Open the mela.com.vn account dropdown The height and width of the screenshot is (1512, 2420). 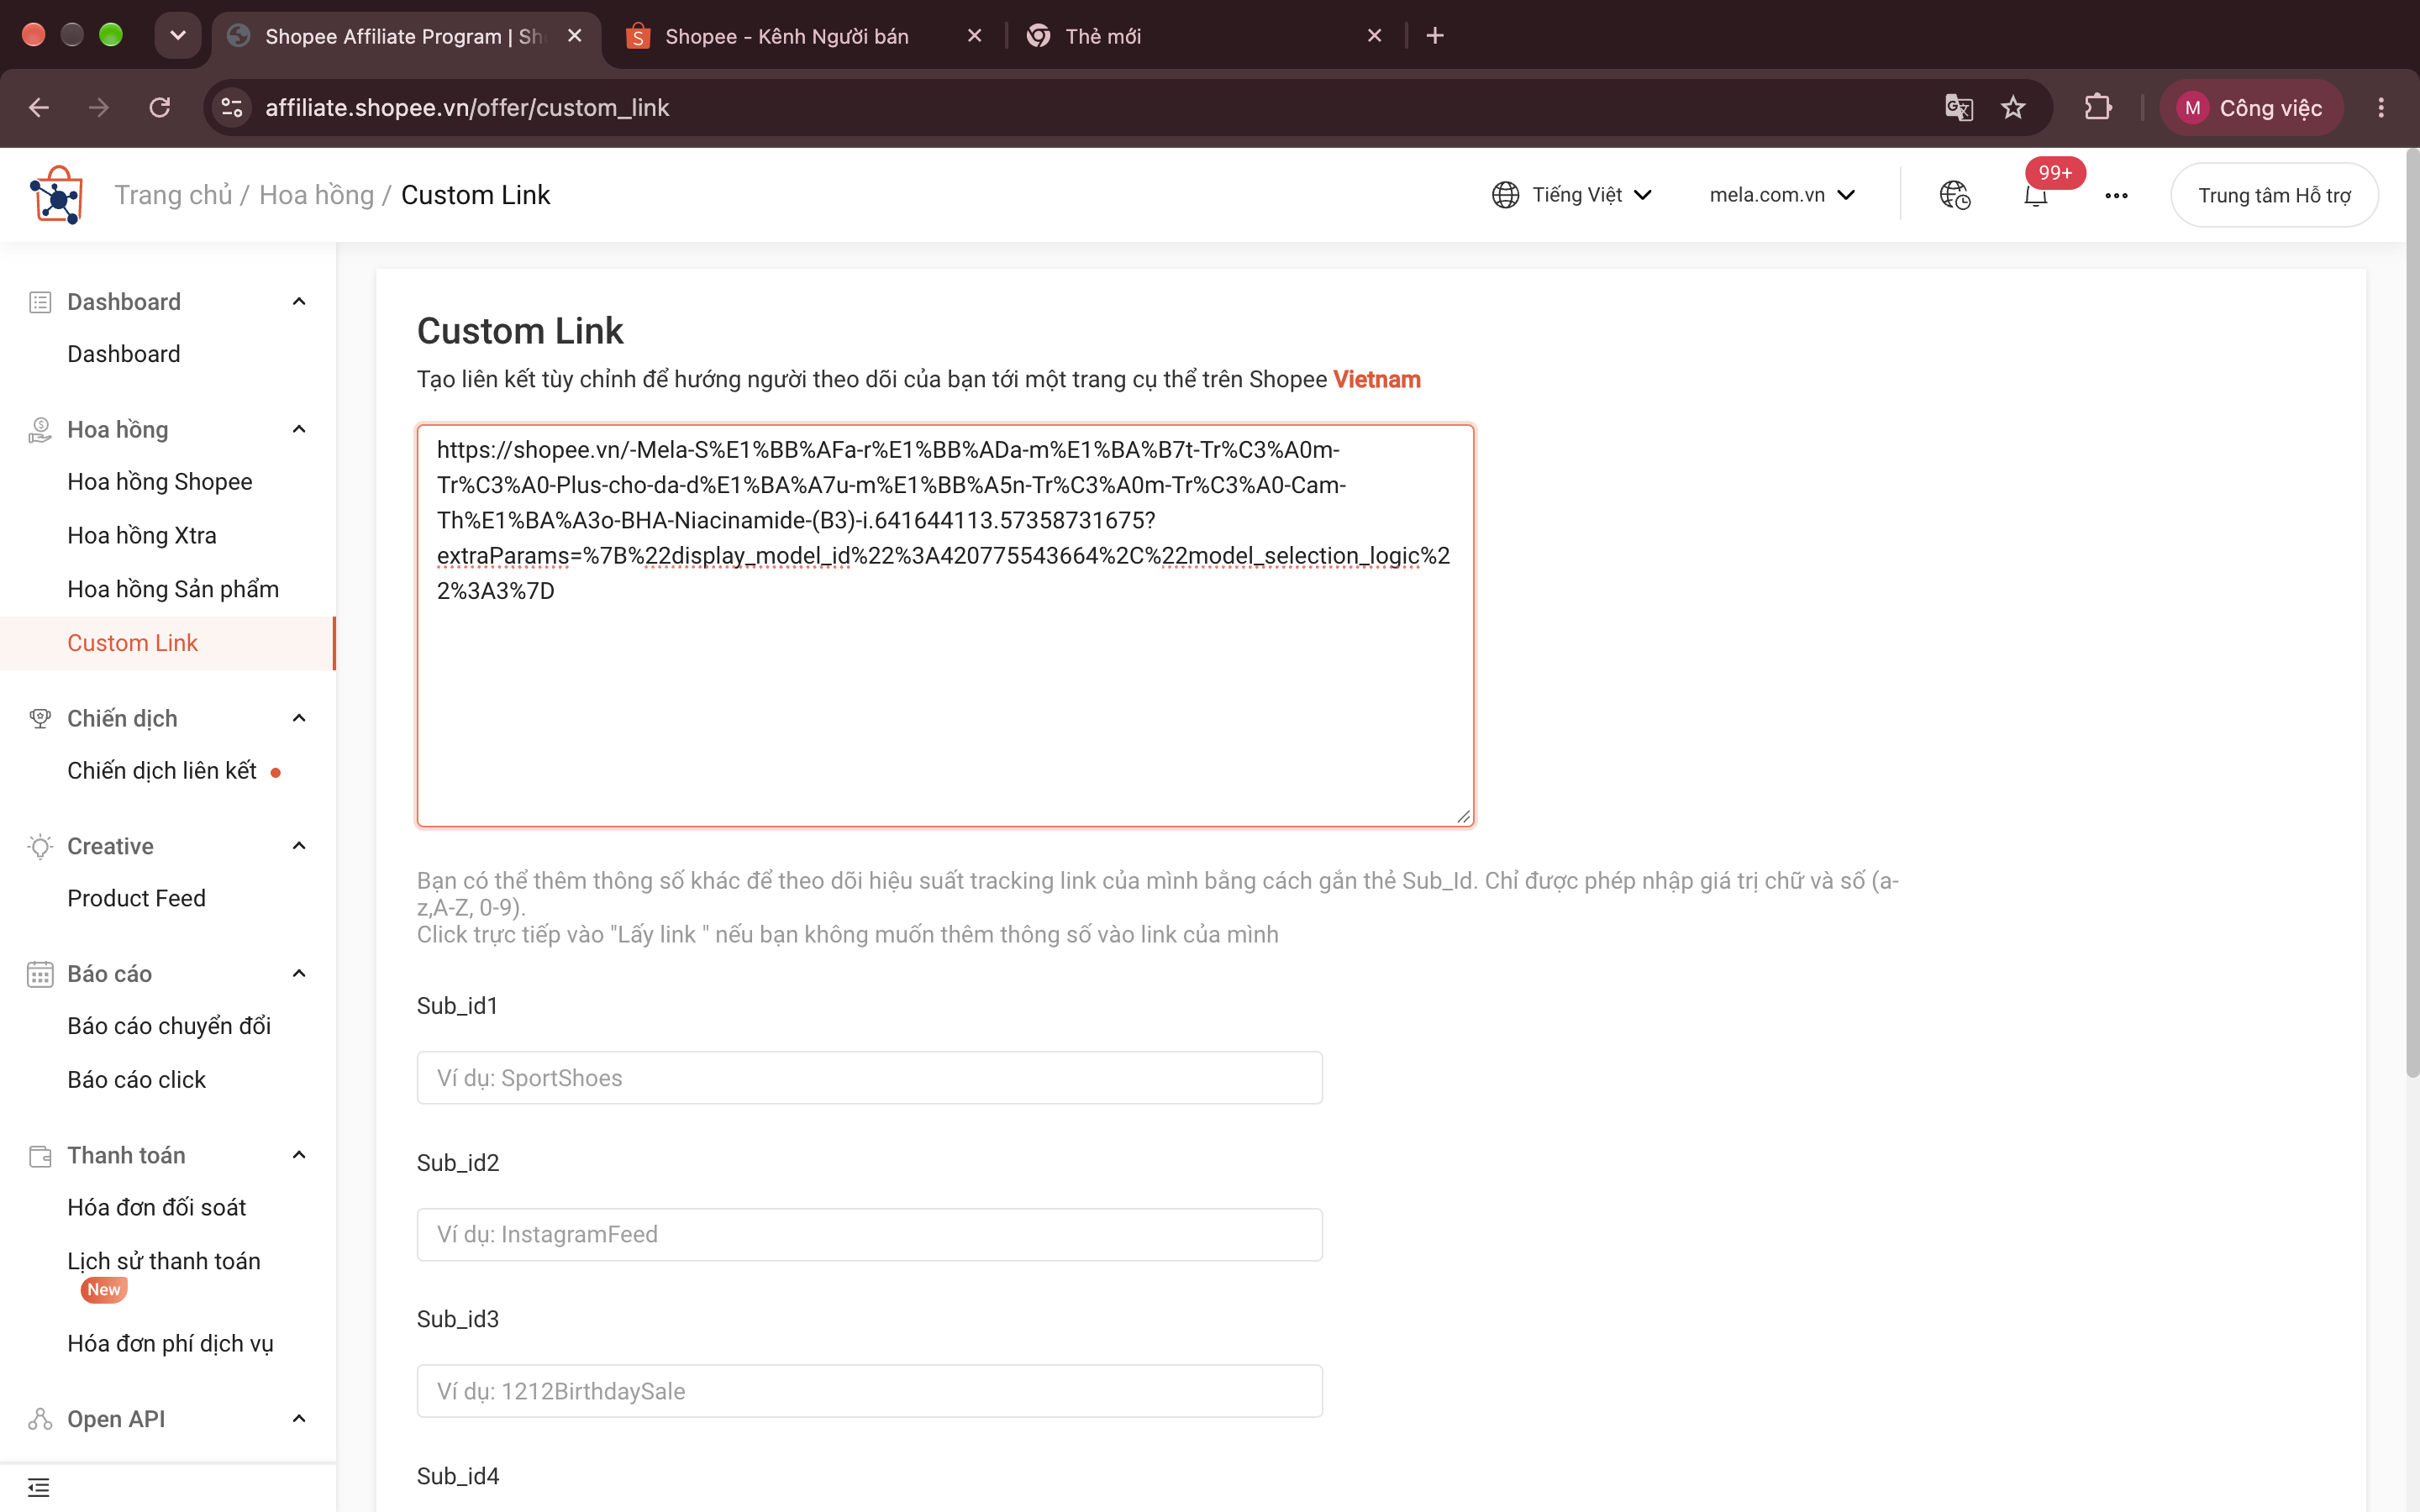1782,195
